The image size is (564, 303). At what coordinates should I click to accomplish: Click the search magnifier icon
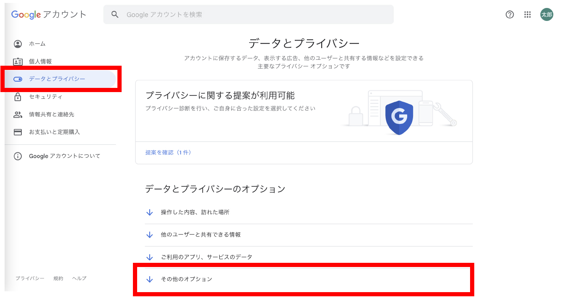coord(115,15)
